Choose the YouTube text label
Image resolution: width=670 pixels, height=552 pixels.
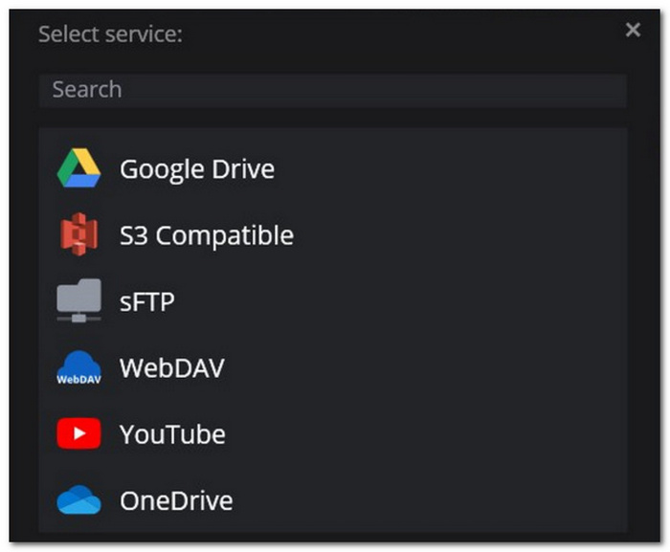pos(172,434)
